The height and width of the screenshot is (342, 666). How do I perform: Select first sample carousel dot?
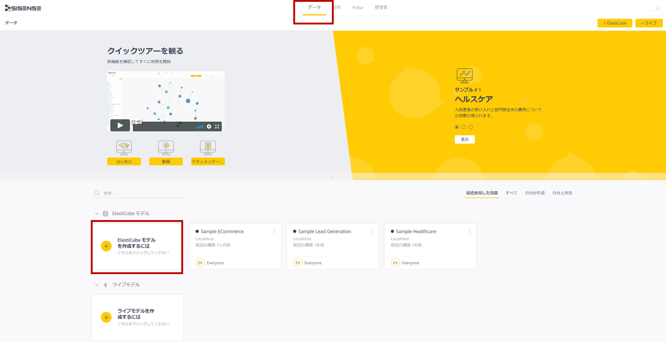[457, 127]
